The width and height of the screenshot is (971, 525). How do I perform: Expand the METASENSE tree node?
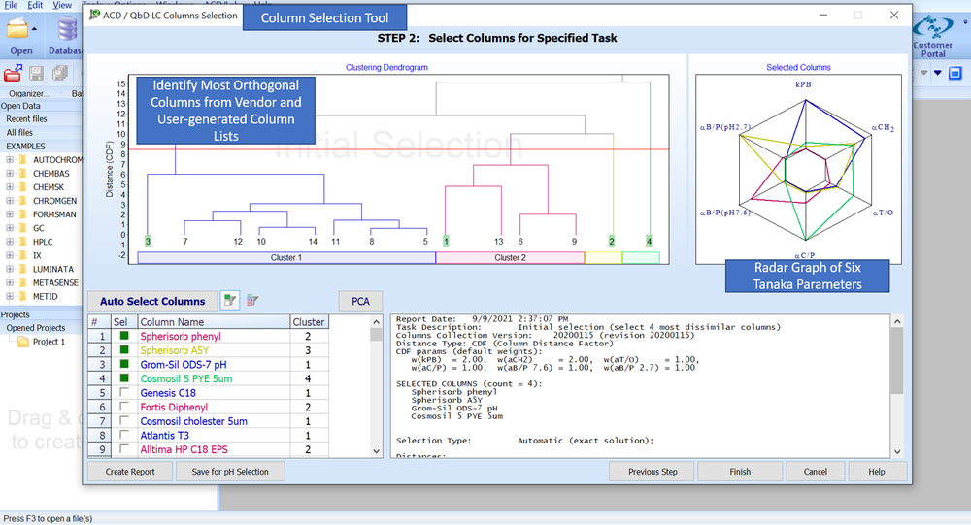(10, 282)
